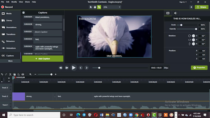The image size is (210, 118).
Task: Jump to next clip arrow
Action: (x=86, y=68)
